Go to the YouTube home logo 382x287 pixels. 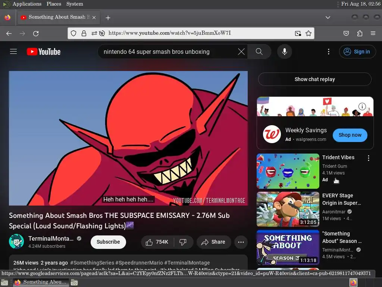pos(44,52)
